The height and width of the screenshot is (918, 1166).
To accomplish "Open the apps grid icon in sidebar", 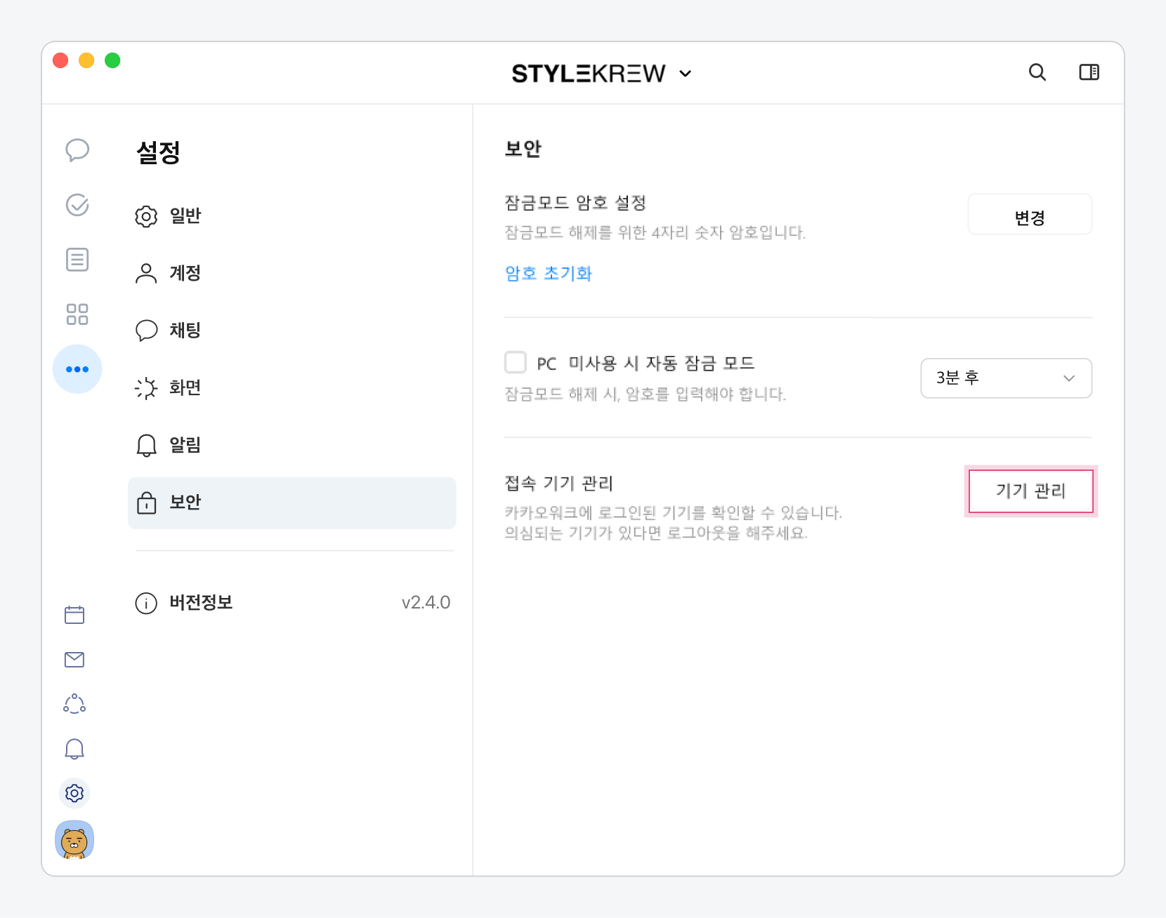I will (x=77, y=314).
